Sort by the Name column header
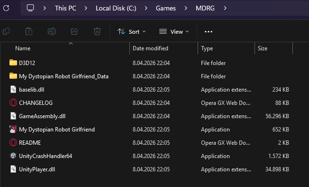This screenshot has height=187, width=309. pos(23,48)
